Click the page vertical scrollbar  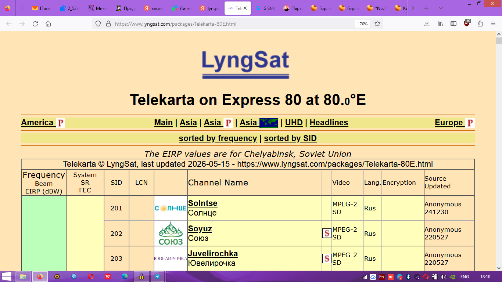499,151
